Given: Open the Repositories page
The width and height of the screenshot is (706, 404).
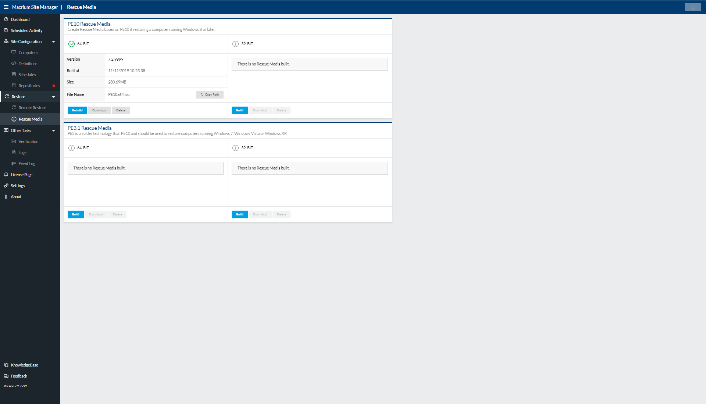Looking at the screenshot, I should 29,85.
